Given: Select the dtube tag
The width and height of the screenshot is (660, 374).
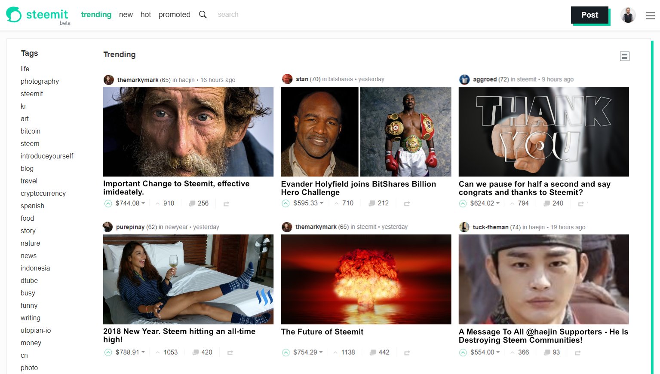Looking at the screenshot, I should [29, 281].
